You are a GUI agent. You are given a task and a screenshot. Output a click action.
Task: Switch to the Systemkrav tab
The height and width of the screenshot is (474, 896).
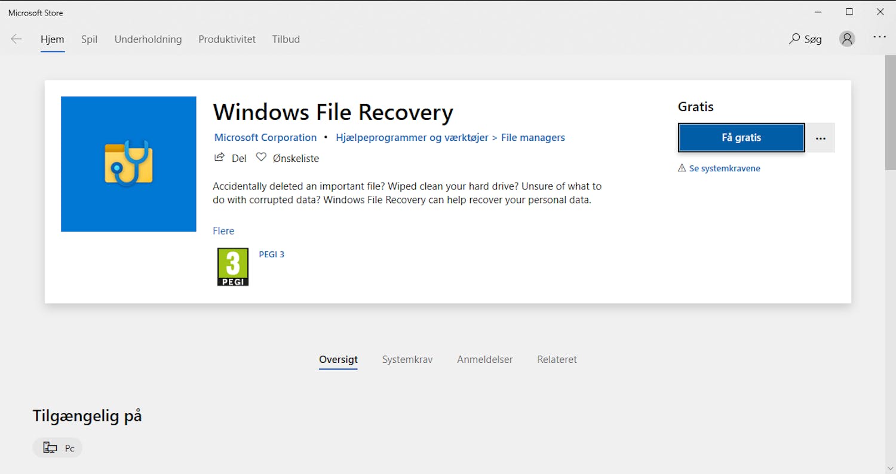pyautogui.click(x=407, y=359)
